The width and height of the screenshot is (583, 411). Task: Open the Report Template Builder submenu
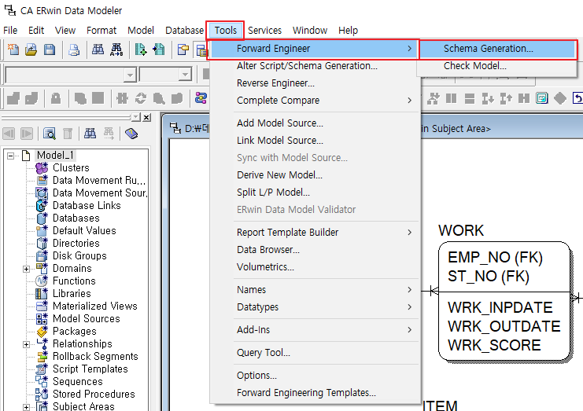pyautogui.click(x=315, y=232)
